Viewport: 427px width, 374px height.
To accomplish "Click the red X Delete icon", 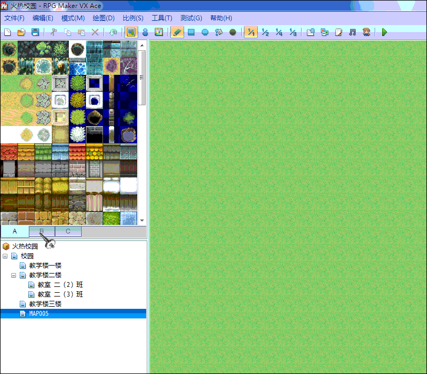I will [x=95, y=32].
